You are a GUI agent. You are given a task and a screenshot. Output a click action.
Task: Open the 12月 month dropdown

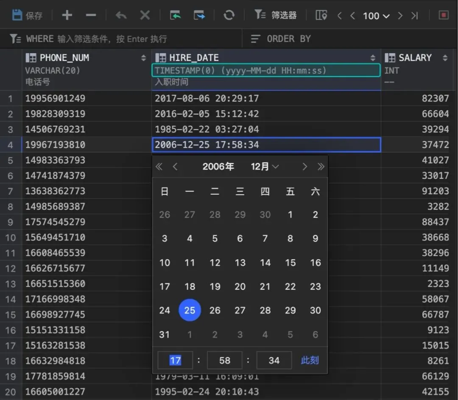(265, 167)
